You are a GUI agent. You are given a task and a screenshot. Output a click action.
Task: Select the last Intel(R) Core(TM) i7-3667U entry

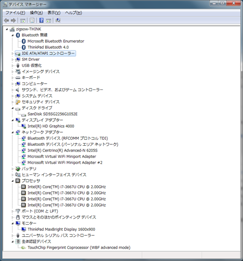tap(67, 205)
